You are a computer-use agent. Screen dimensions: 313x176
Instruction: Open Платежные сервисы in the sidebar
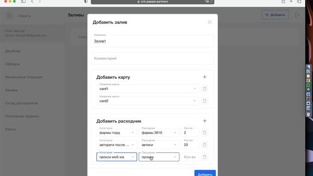22,116
